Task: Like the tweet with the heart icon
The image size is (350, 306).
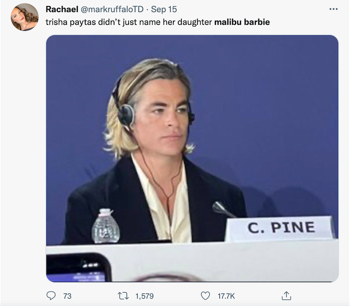Action: point(205,296)
